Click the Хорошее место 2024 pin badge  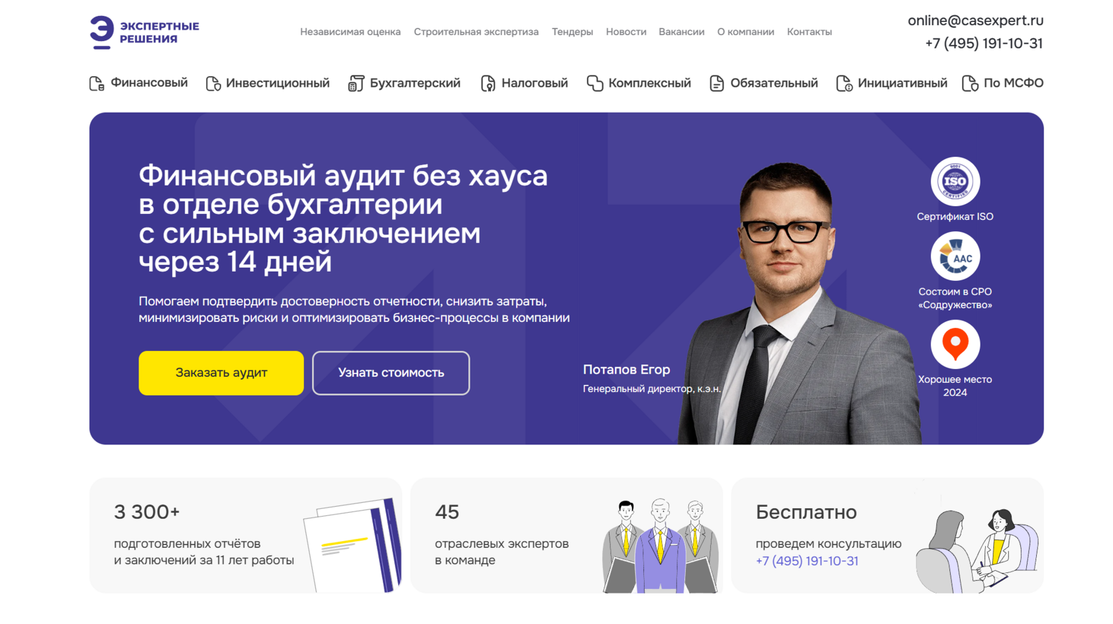[x=955, y=344]
